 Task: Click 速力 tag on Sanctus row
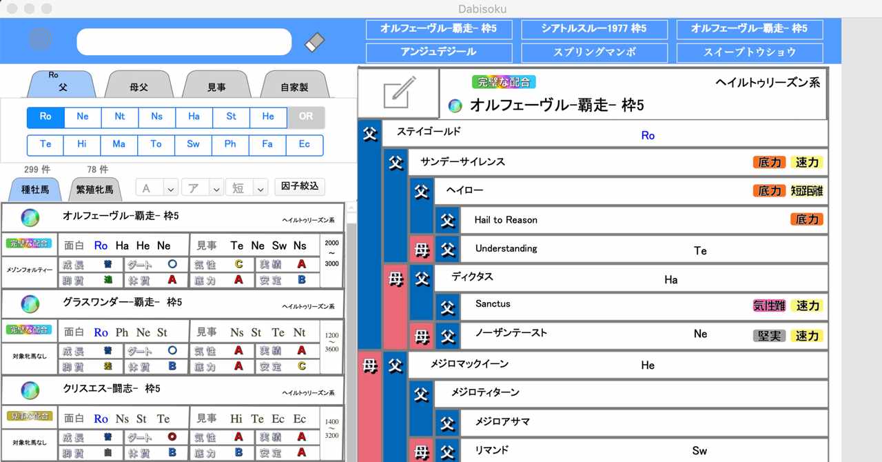[807, 305]
